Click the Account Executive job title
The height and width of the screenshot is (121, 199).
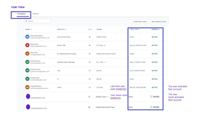pos(64,37)
